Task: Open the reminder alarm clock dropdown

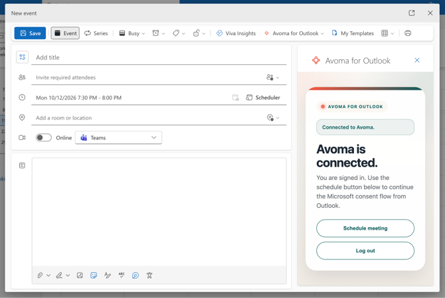Action: coord(158,33)
